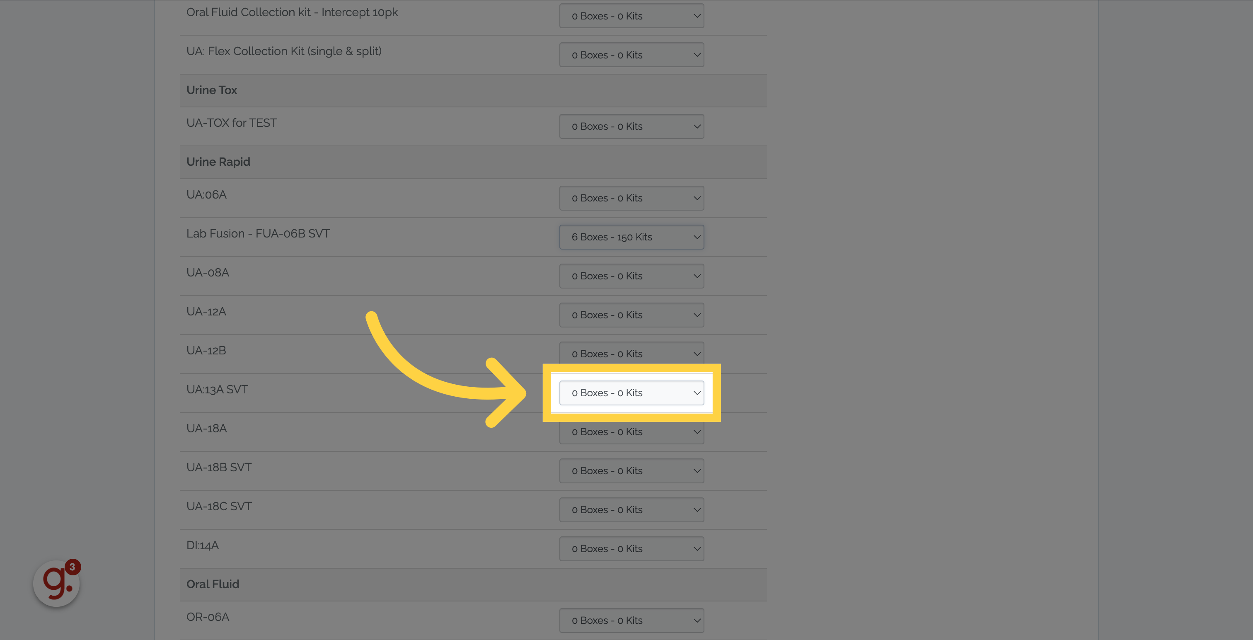Open the Oral Fluid Collection kit quantity dropdown
Viewport: 1253px width, 640px height.
pos(631,16)
